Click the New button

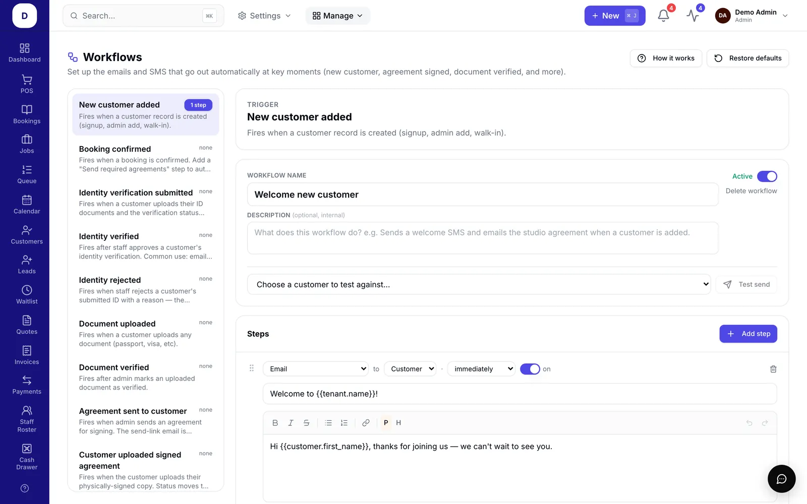[615, 16]
